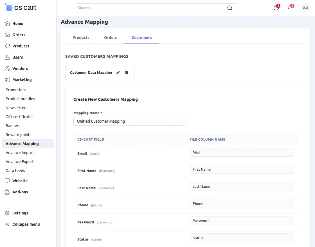Click the Collapse menu label

pyautogui.click(x=26, y=224)
